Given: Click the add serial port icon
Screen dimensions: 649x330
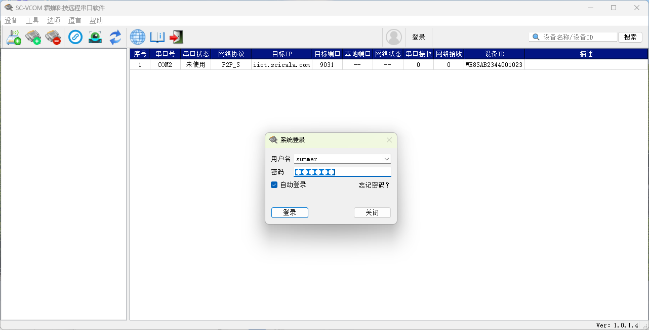Looking at the screenshot, I should 33,37.
